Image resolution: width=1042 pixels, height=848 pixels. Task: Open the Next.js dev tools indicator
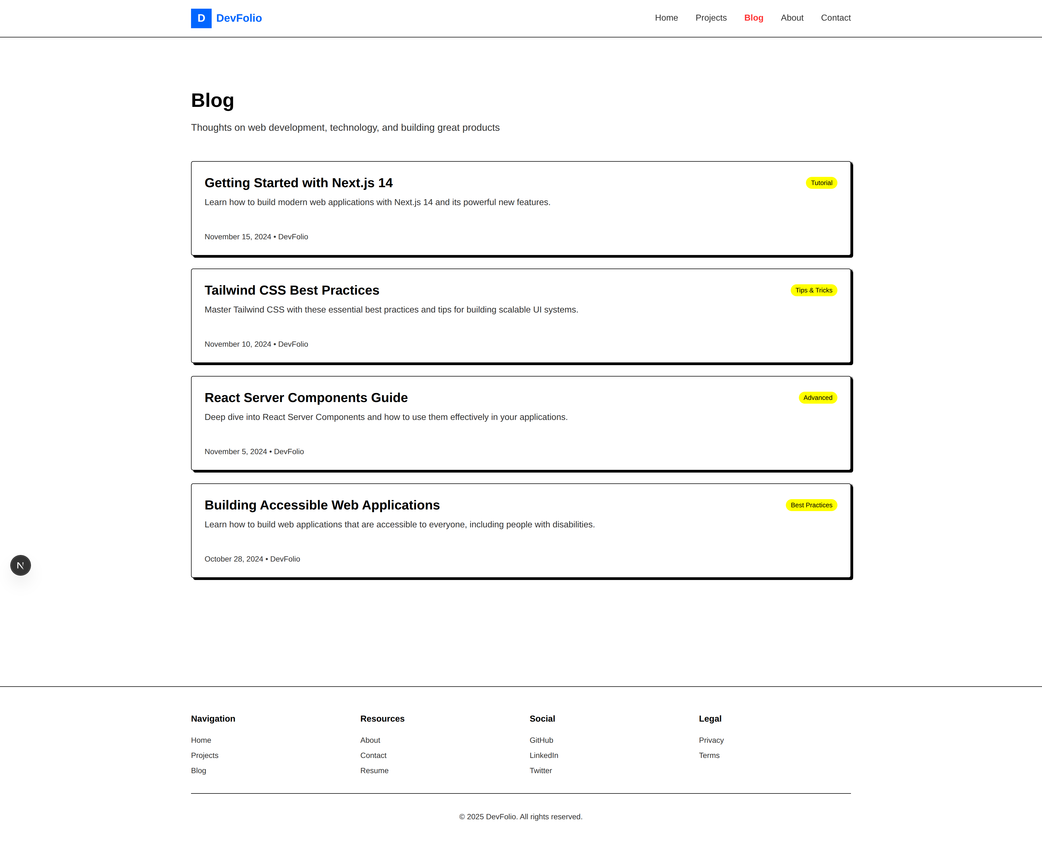[x=21, y=565]
